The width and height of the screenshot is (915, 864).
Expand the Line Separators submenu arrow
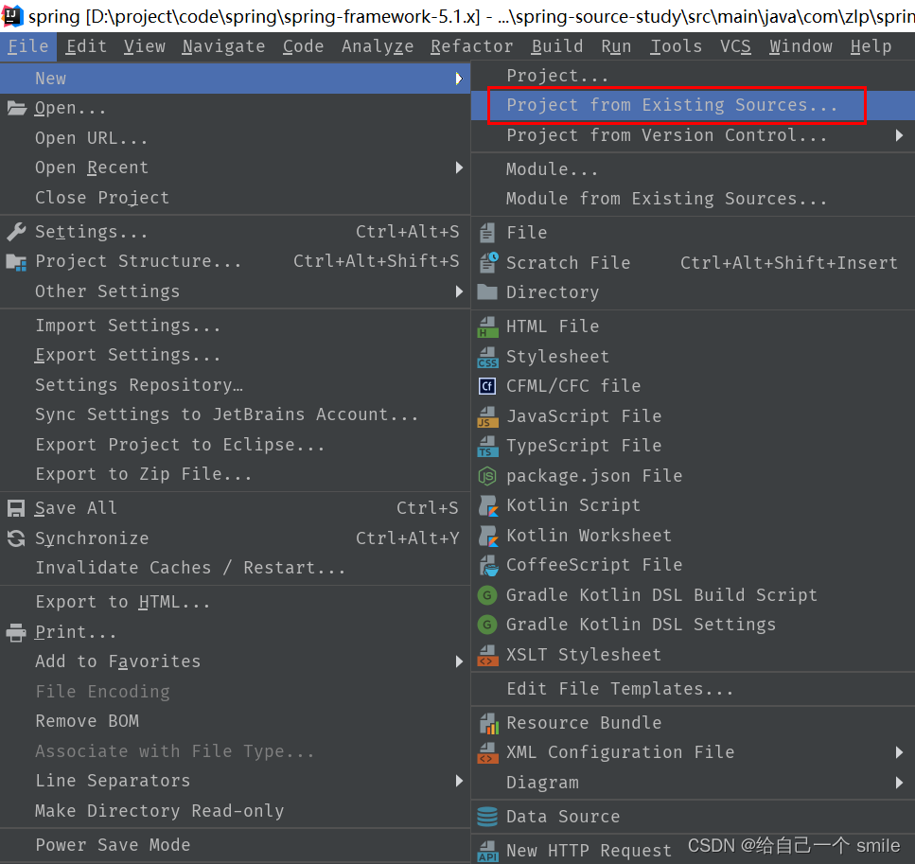click(459, 781)
